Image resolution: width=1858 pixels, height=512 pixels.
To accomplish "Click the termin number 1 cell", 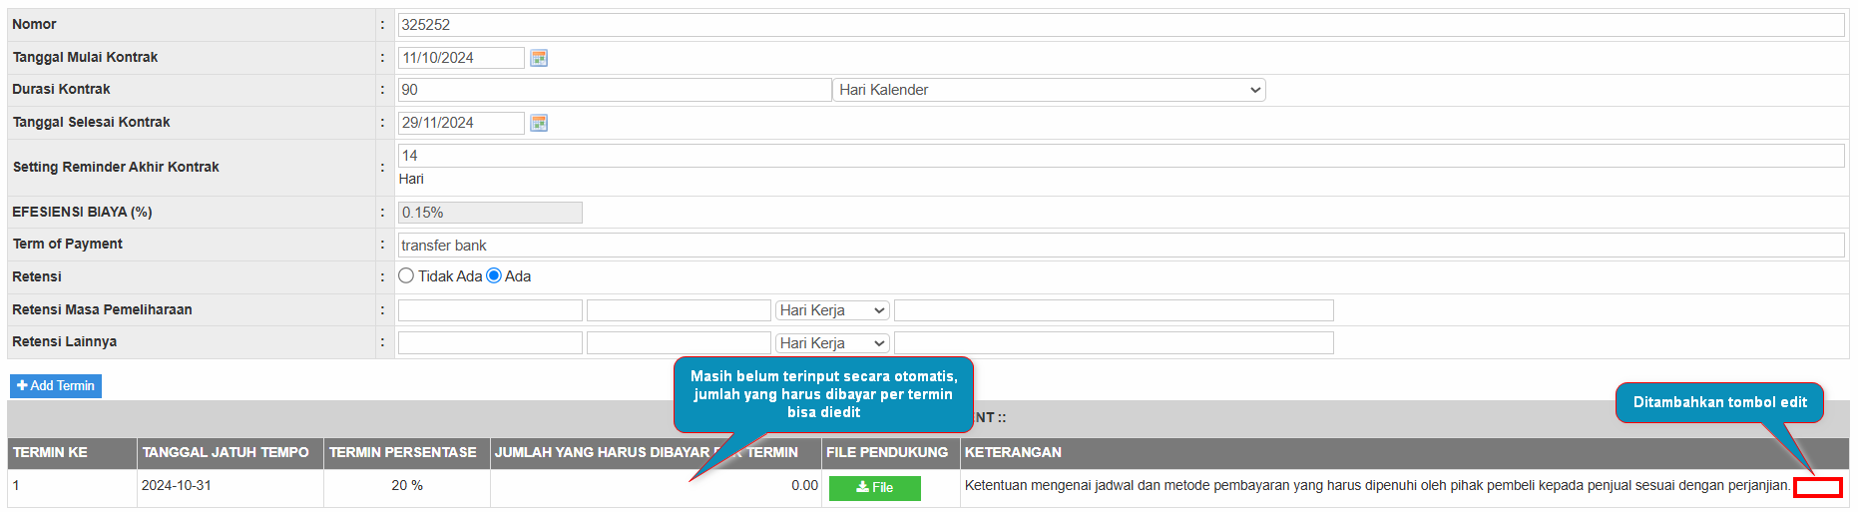I will [72, 487].
